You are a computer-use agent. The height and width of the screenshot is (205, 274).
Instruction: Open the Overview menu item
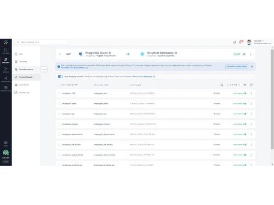26,62
